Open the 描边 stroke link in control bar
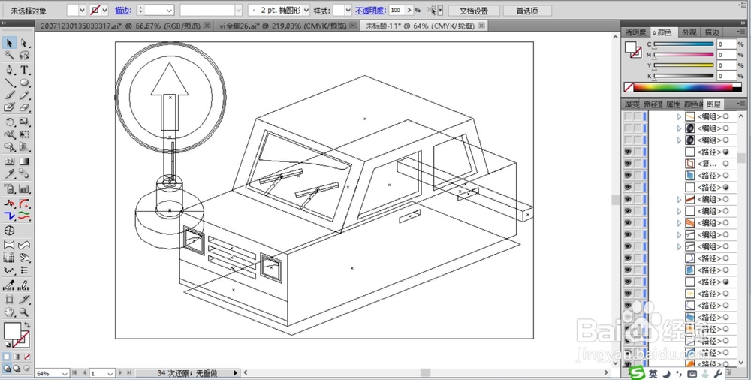Viewport: 751px width, 380px height. pyautogui.click(x=122, y=10)
